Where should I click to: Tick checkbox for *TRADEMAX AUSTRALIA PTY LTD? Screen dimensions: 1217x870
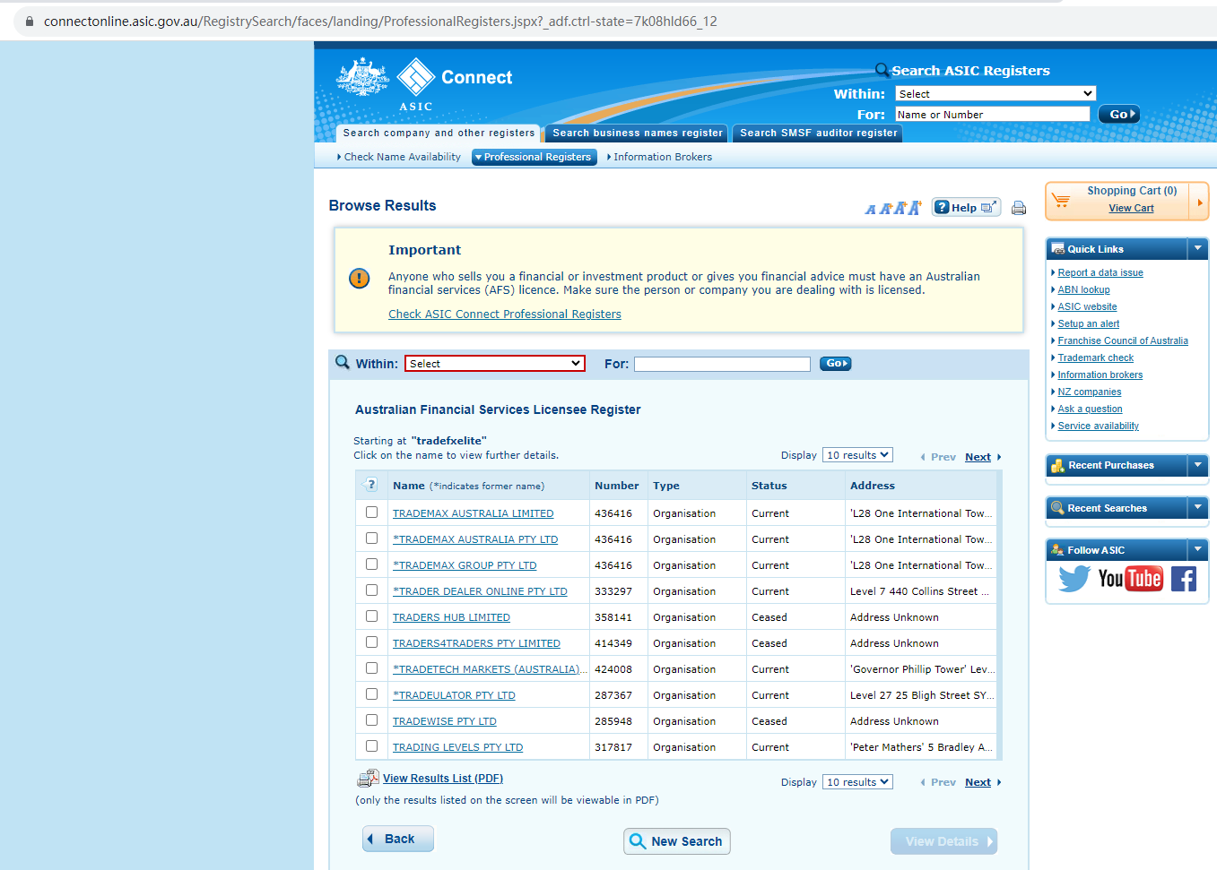(371, 538)
